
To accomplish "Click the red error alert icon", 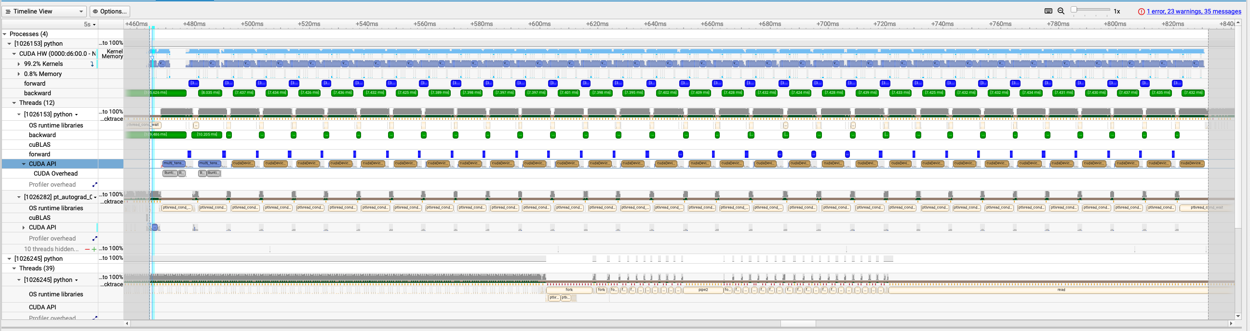I will [x=1142, y=12].
